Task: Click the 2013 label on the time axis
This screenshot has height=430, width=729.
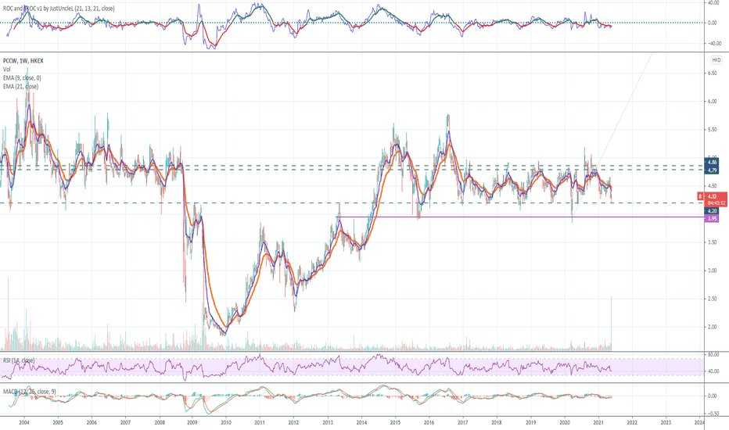Action: click(328, 422)
